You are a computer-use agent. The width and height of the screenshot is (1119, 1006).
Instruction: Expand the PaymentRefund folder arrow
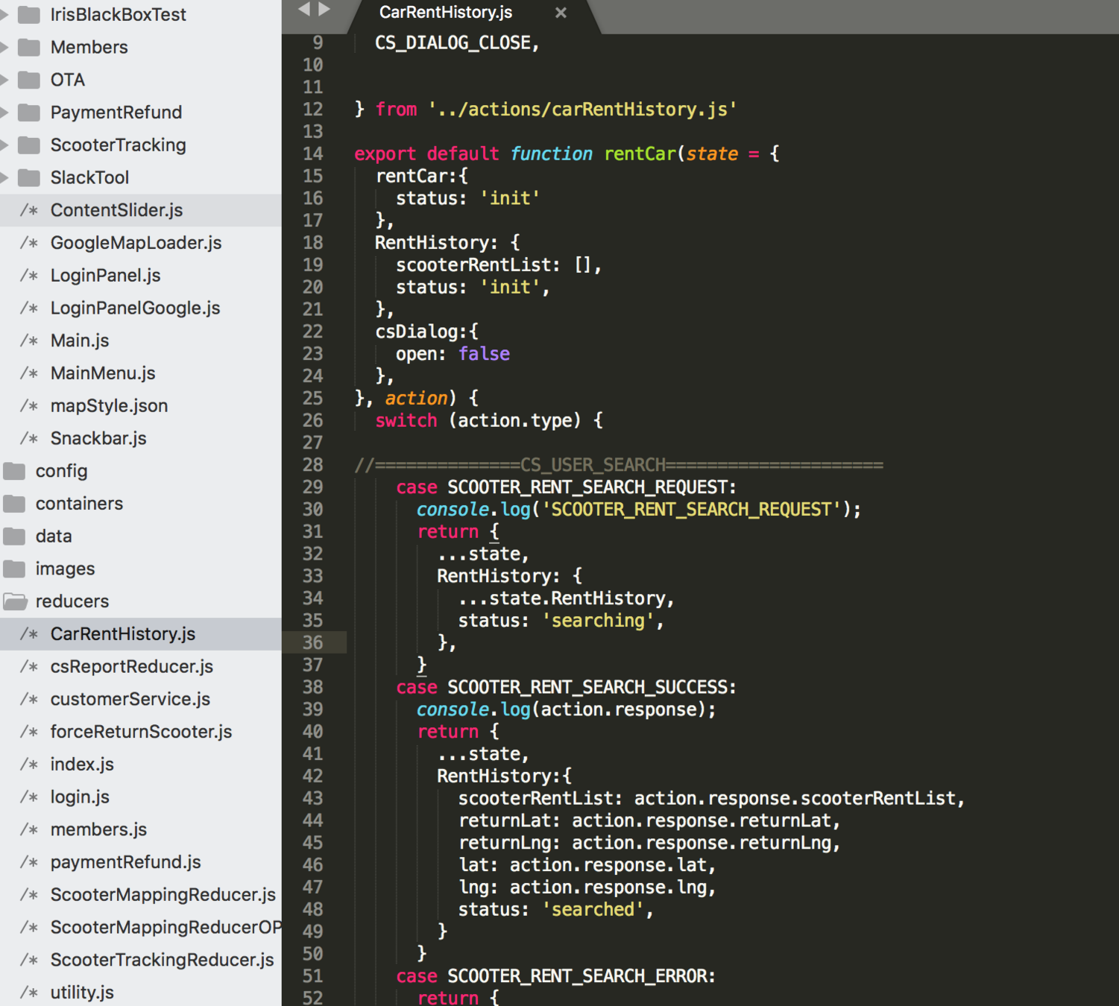tap(4, 113)
